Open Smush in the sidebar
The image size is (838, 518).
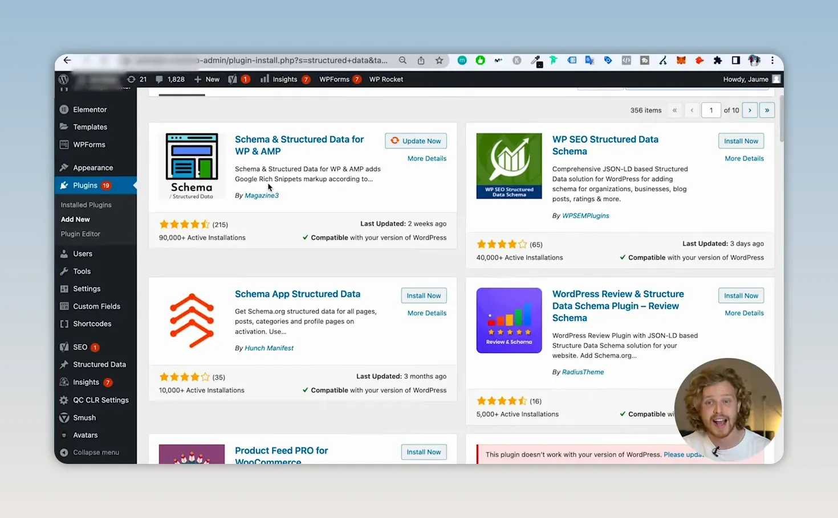[x=84, y=418]
